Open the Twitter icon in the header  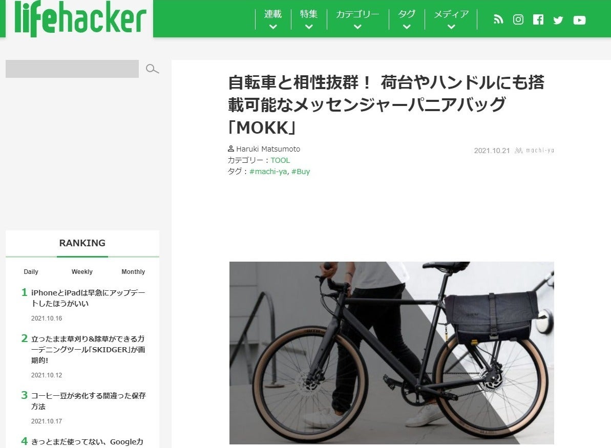tap(558, 20)
